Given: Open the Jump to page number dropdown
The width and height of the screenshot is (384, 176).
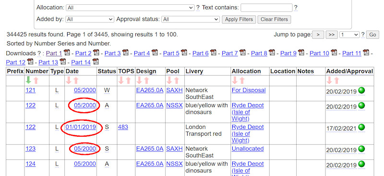Looking at the screenshot, I should pyautogui.click(x=349, y=35).
